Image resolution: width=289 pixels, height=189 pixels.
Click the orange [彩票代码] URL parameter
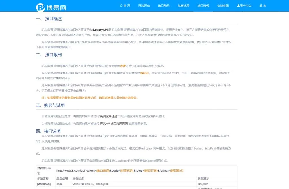(126, 170)
